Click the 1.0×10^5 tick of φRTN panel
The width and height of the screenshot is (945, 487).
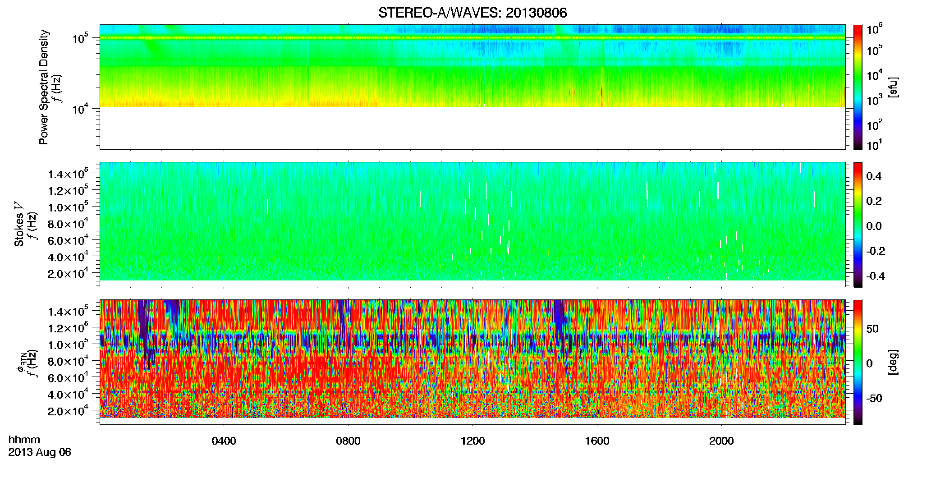click(x=68, y=345)
